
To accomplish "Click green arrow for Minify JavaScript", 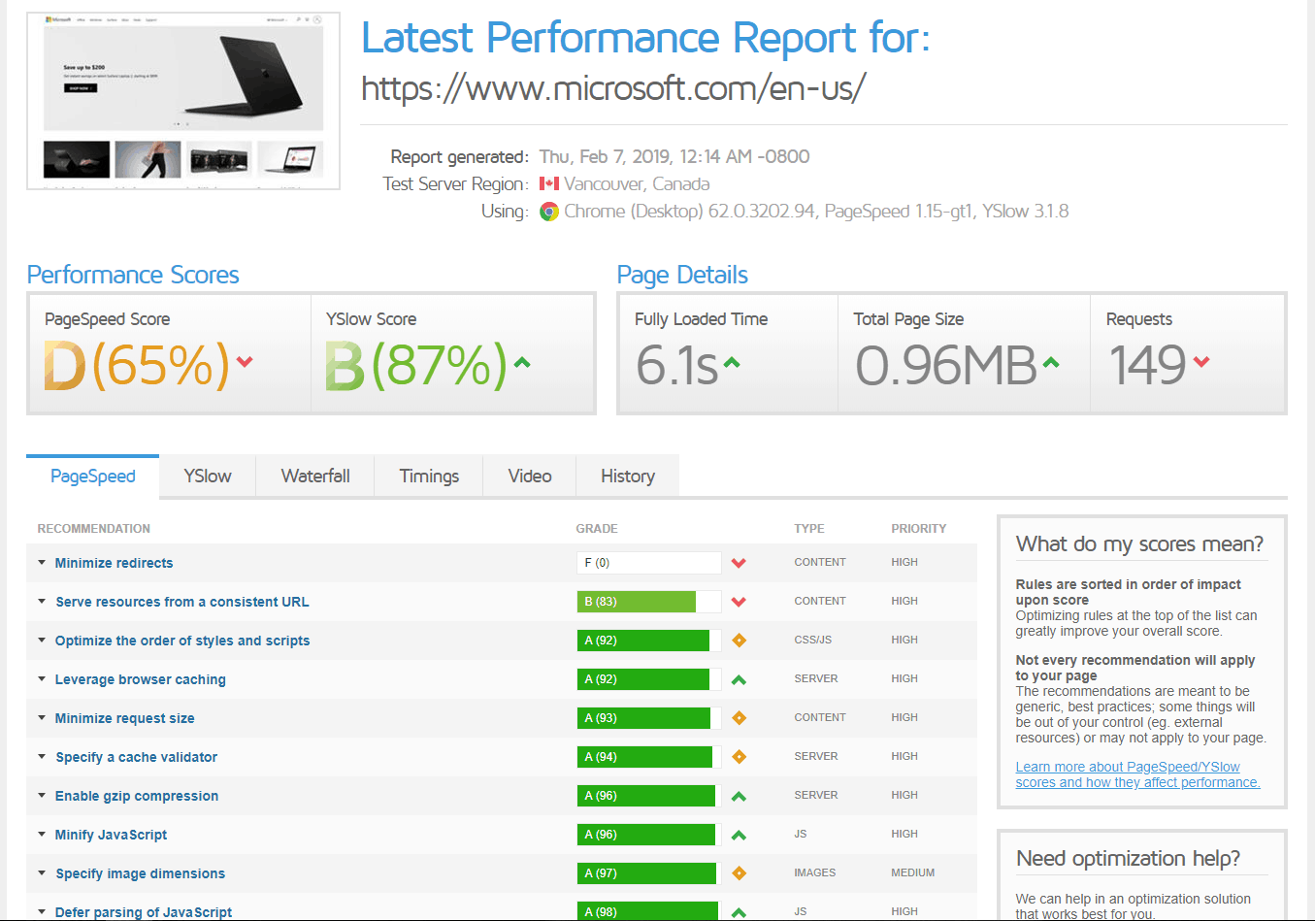I will [739, 835].
